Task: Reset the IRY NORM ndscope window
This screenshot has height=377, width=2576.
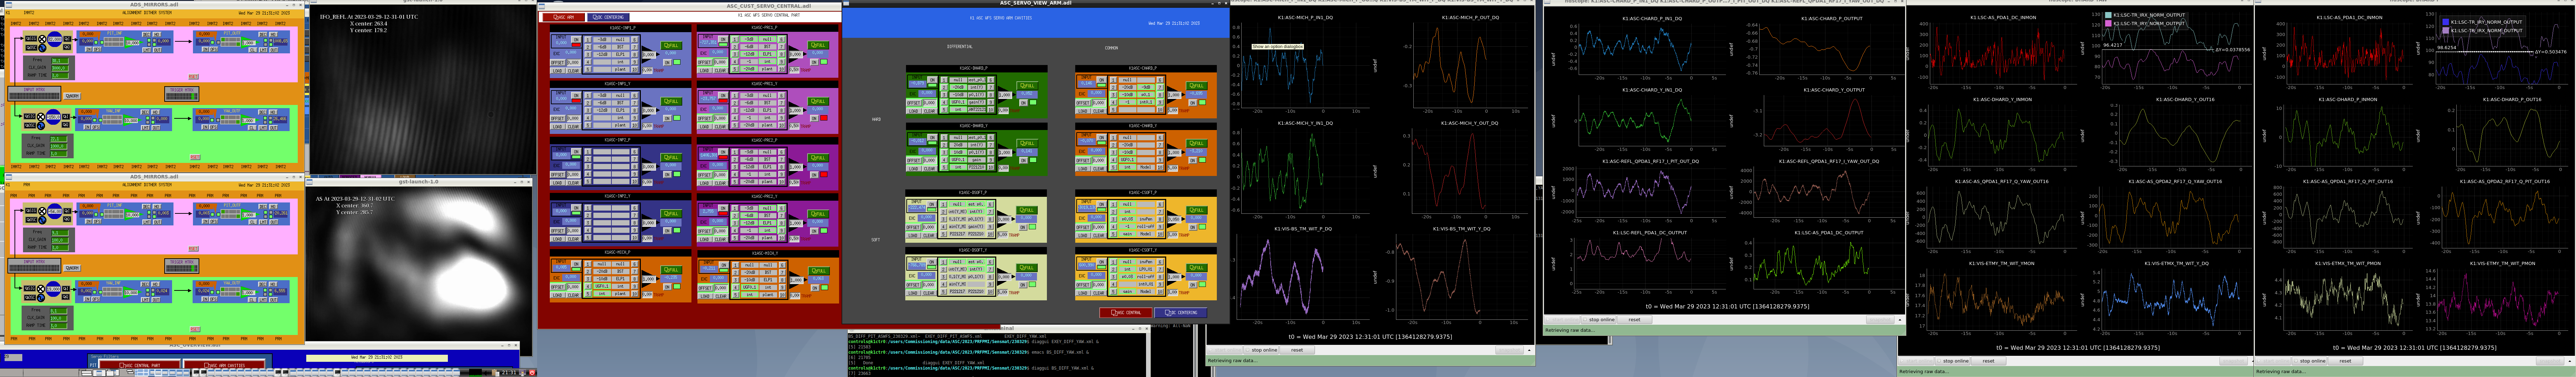Action: pos(2345,361)
